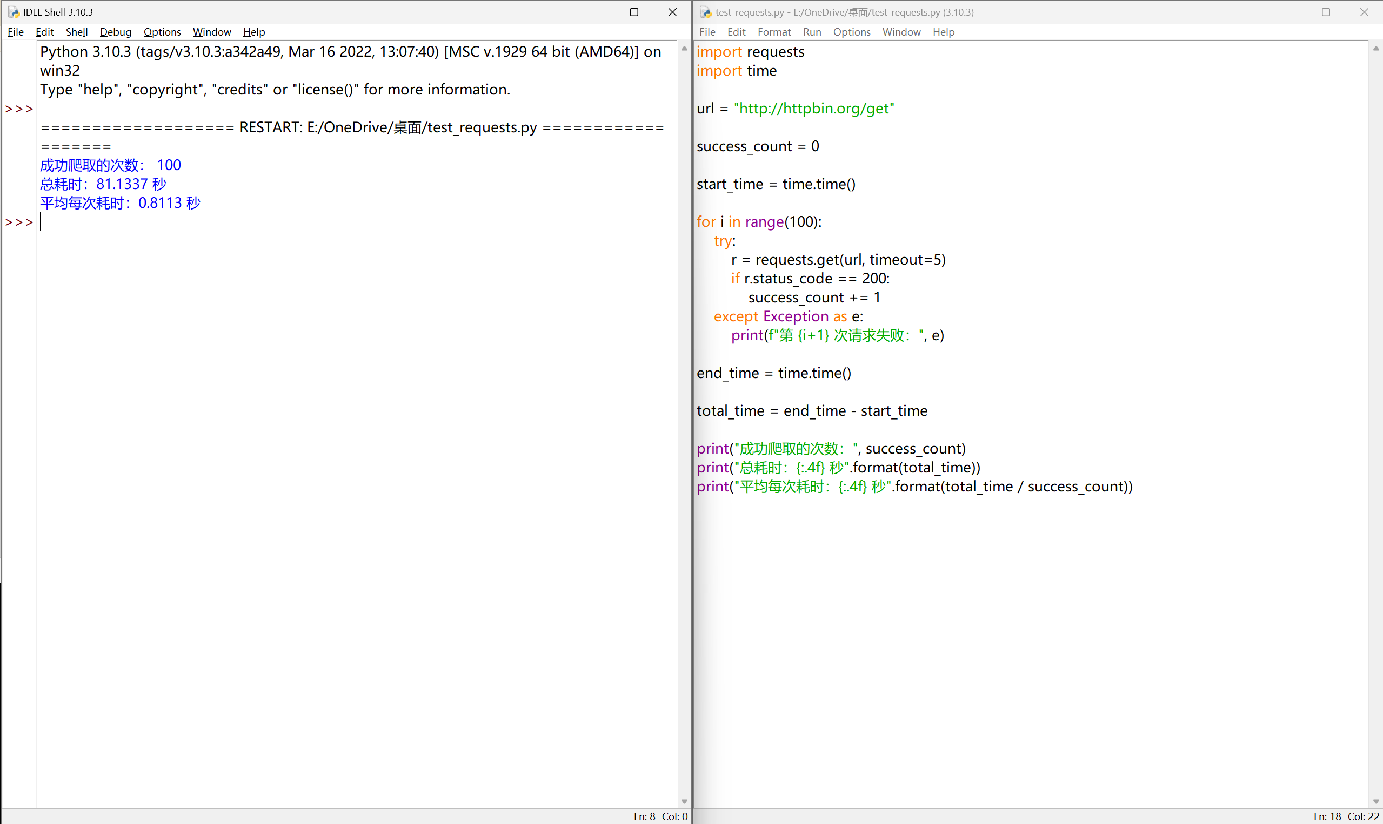Open the Format menu in the editor
This screenshot has width=1383, height=824.
coord(773,32)
